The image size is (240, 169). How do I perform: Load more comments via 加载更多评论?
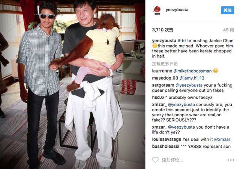(165, 64)
